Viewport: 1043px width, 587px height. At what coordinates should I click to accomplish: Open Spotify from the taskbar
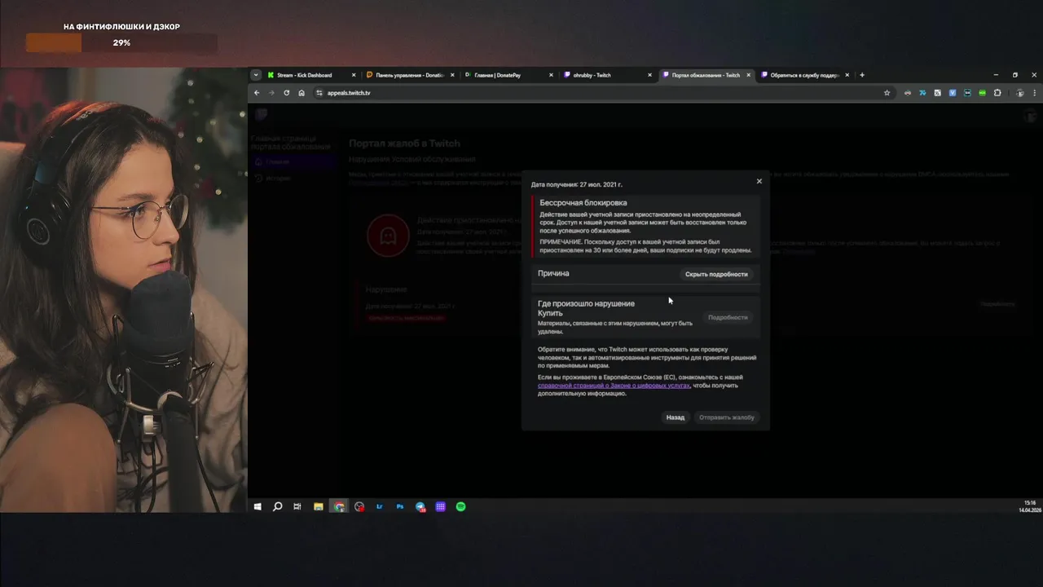[460, 506]
